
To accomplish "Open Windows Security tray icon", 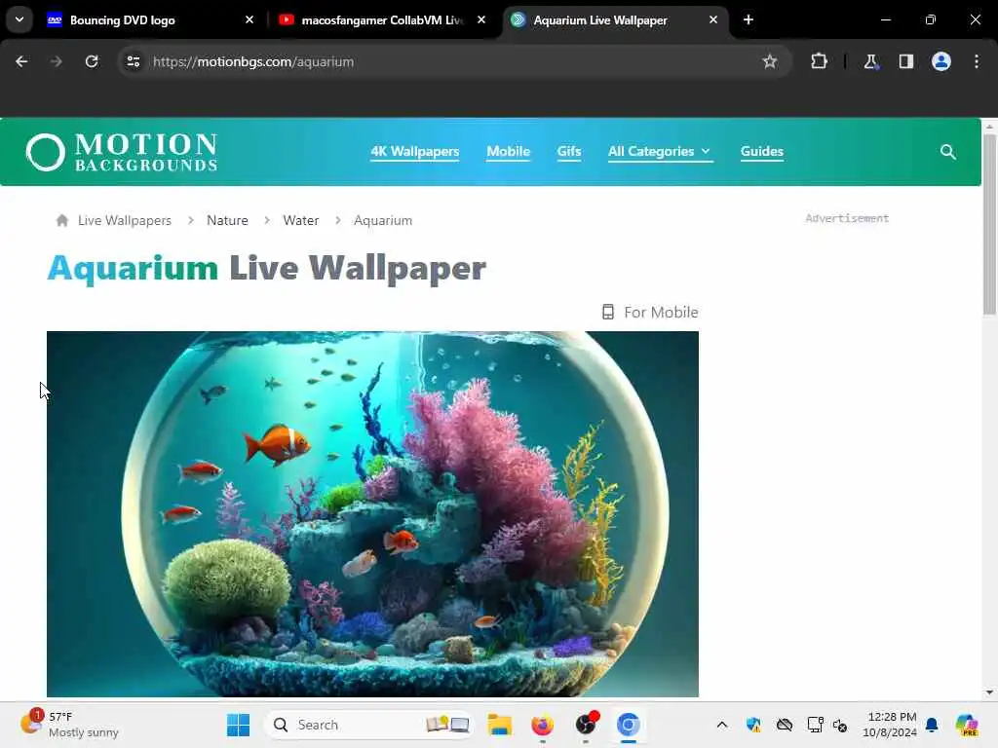I will (x=753, y=725).
